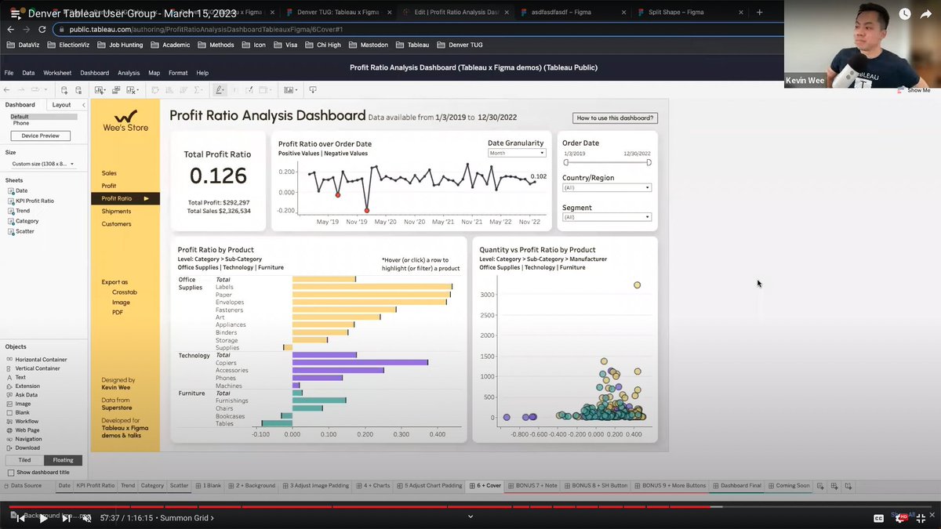Image resolution: width=941 pixels, height=529 pixels.
Task: Open the Date Granularity Month dropdown
Action: click(x=516, y=153)
